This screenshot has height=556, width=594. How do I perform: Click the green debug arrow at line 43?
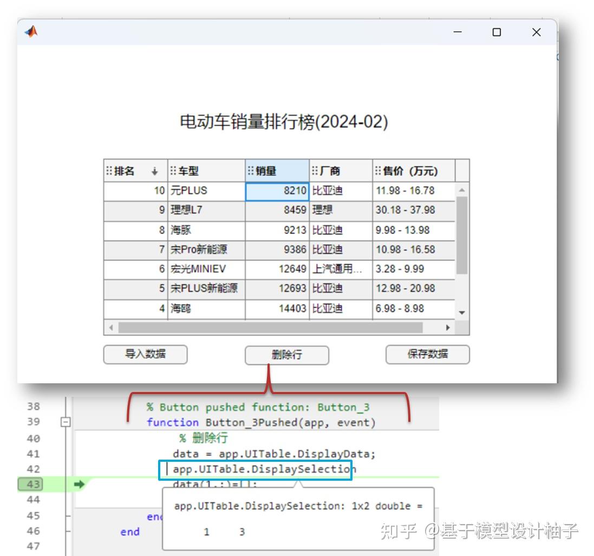(79, 484)
